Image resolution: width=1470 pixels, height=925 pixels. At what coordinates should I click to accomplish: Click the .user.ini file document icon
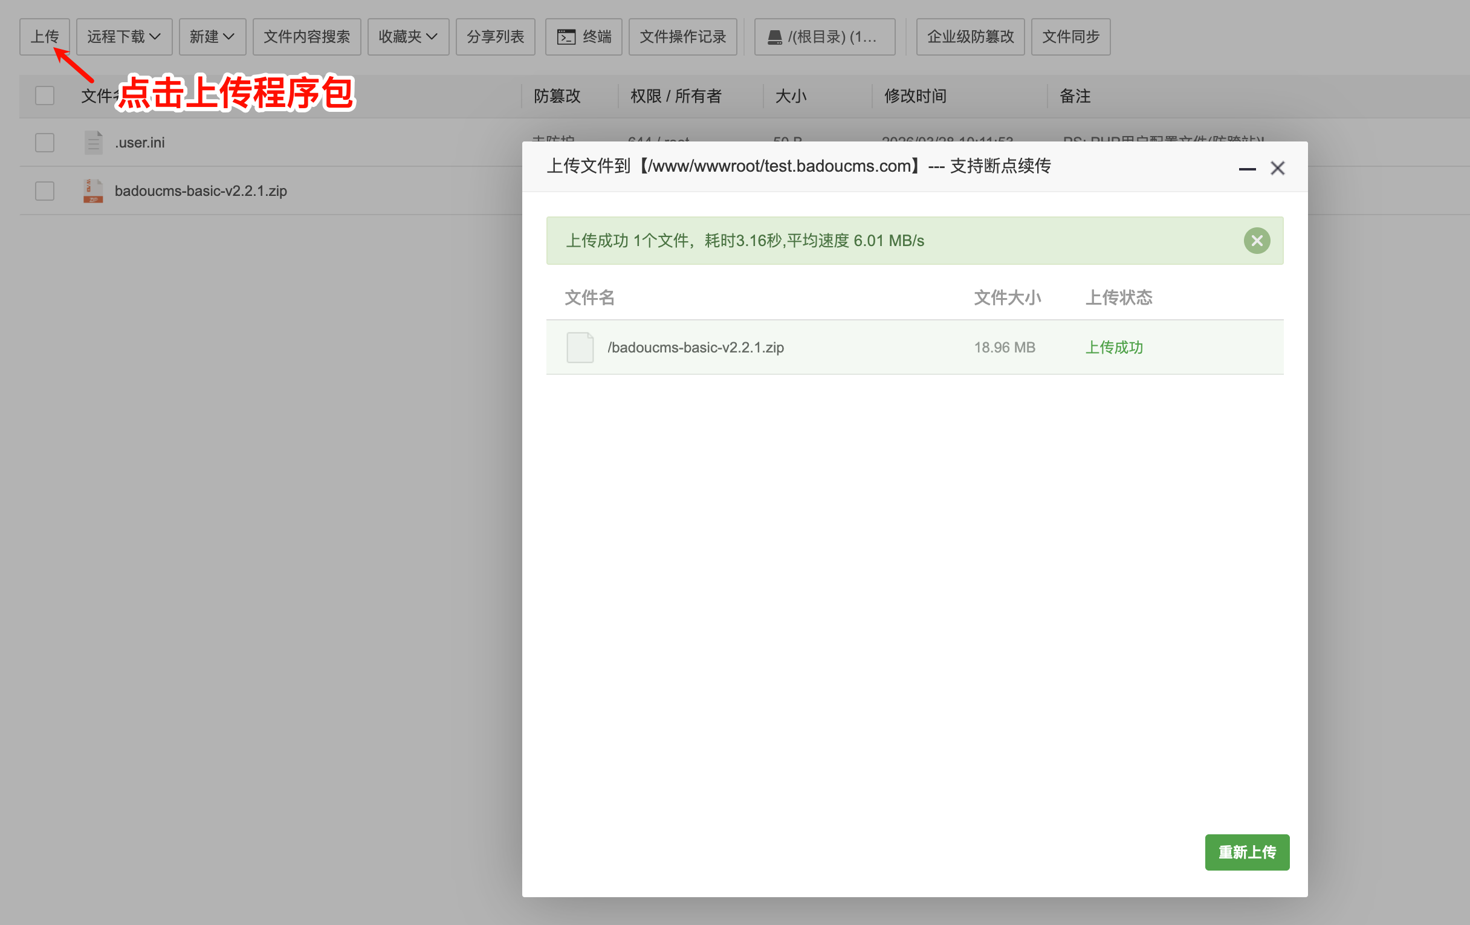[93, 142]
